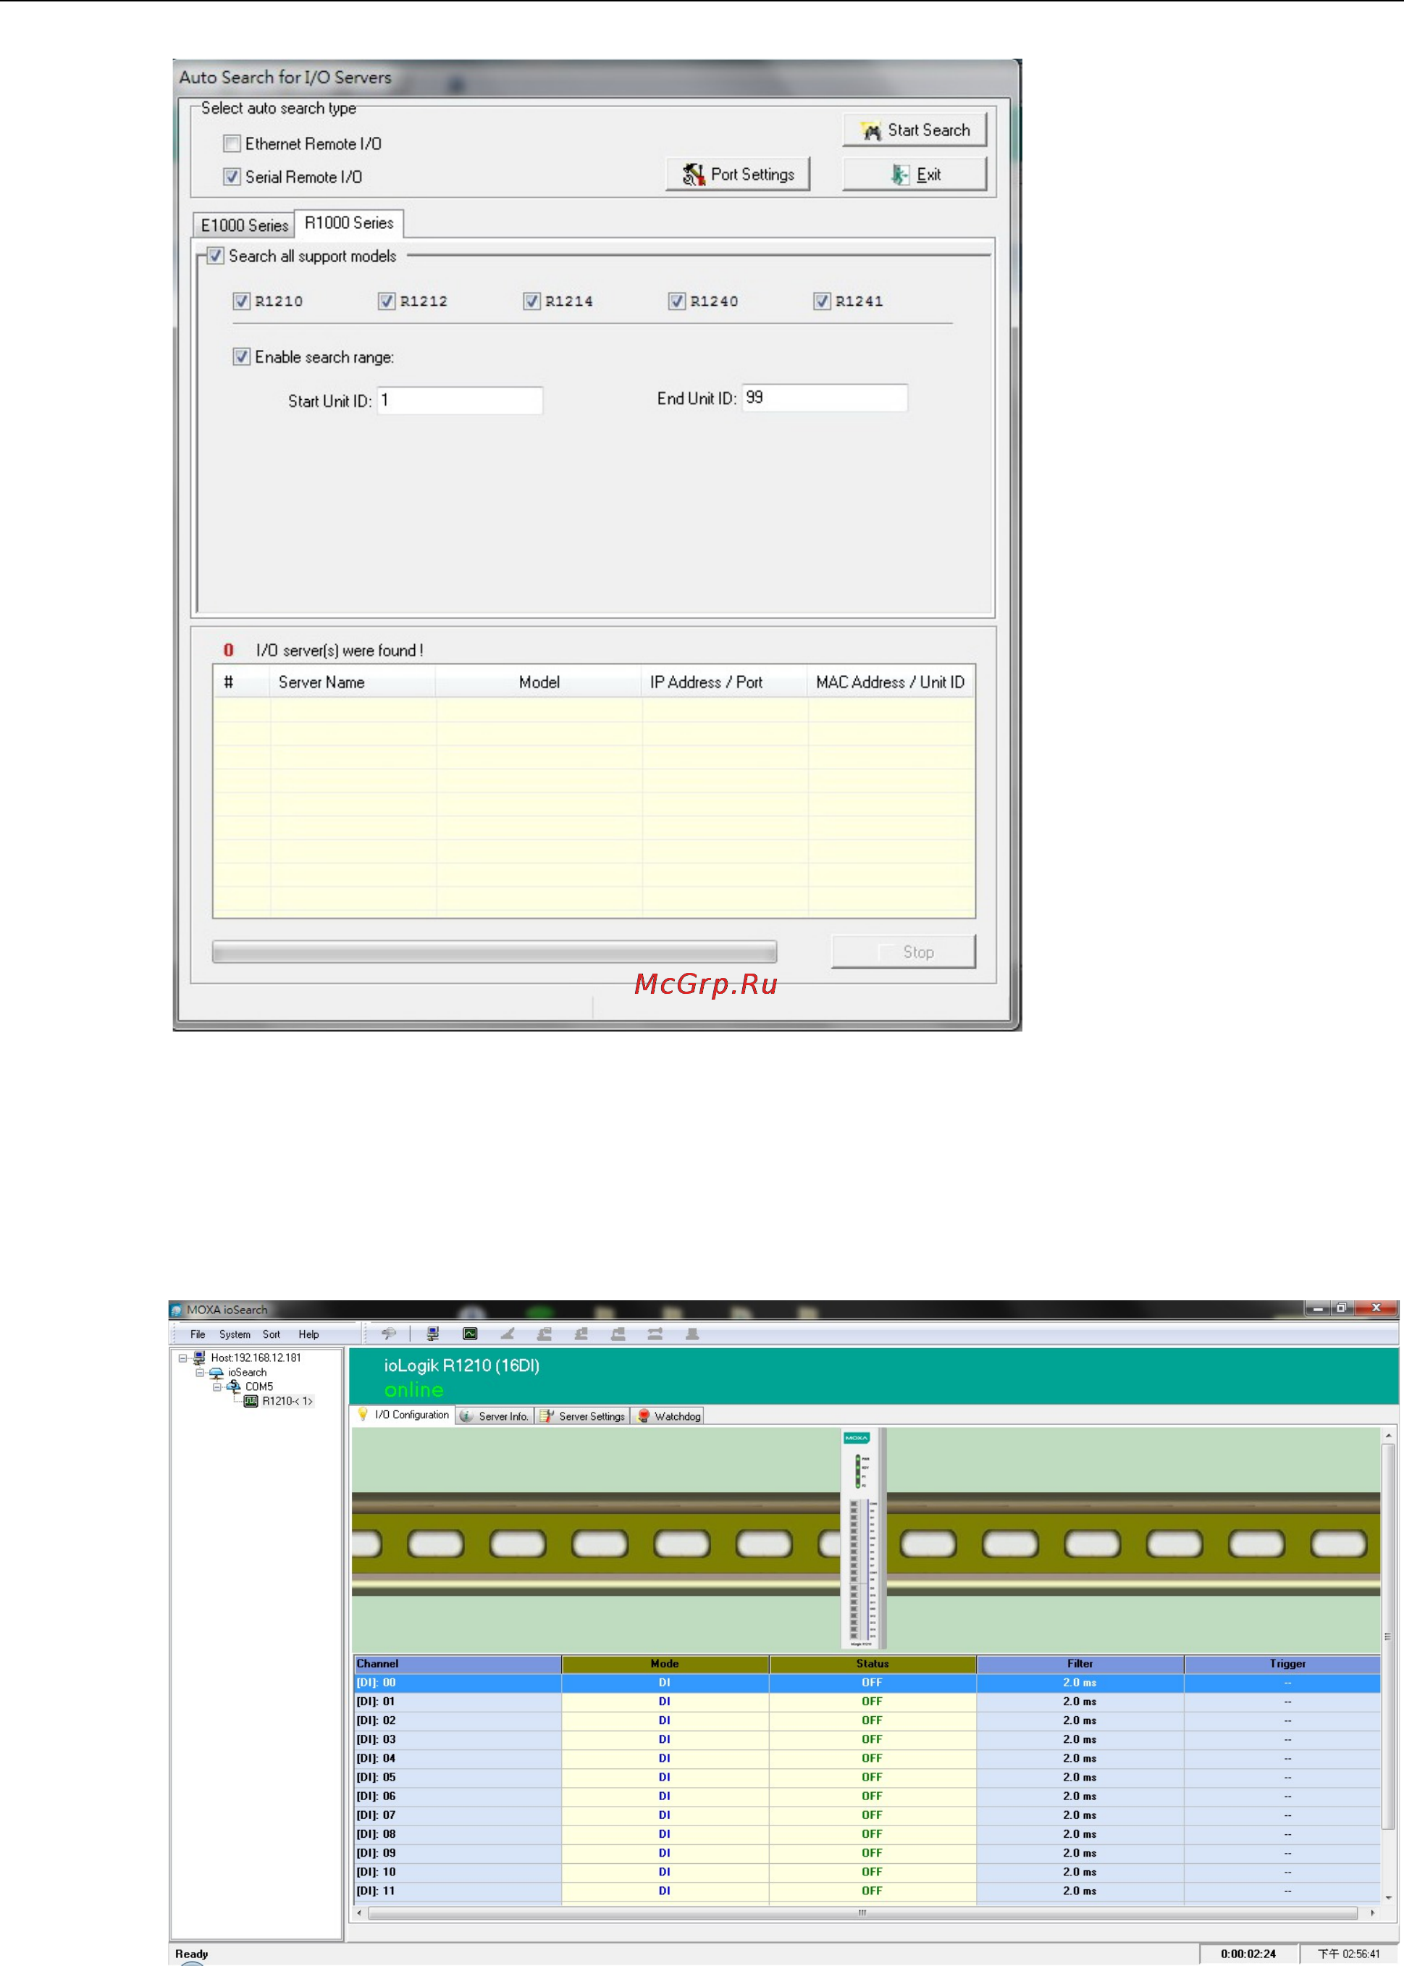Select the [DI]: 00 channel row

tap(867, 1682)
